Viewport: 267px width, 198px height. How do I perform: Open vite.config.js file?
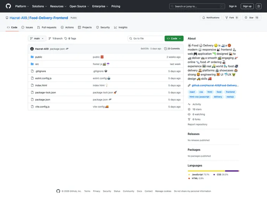(x=42, y=107)
